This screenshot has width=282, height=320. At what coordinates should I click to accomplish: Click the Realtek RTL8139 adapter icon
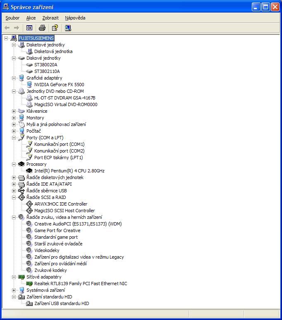29,284
